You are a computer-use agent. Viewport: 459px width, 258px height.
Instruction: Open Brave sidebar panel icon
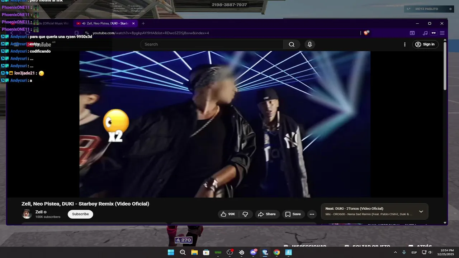(x=412, y=33)
